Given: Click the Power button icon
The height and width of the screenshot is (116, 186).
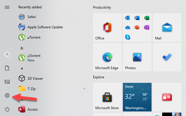Looking at the screenshot, I should coord(7,109).
